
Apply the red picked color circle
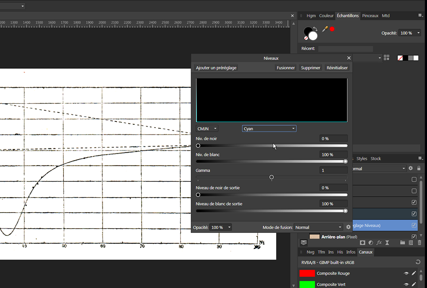pyautogui.click(x=332, y=29)
